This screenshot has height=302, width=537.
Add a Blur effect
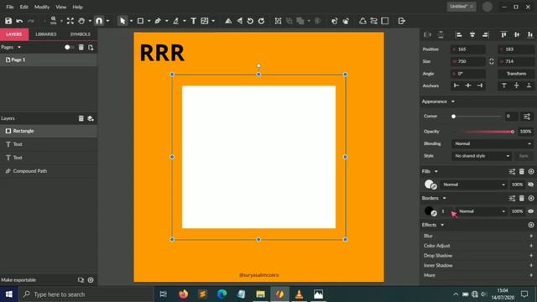coord(531,236)
